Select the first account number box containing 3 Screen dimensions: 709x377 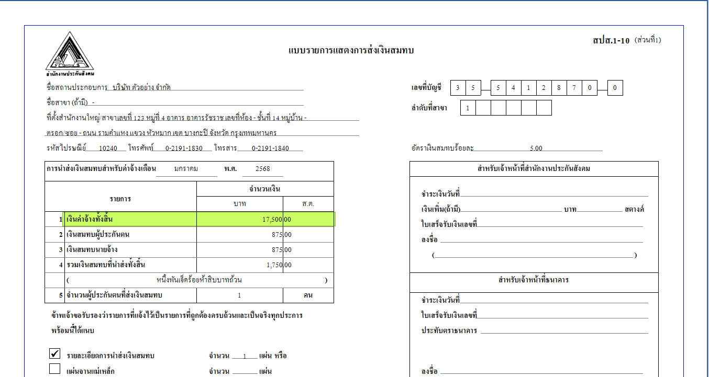[458, 88]
